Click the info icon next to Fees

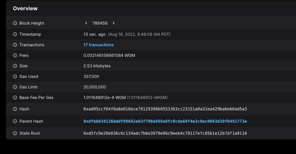point(15,55)
